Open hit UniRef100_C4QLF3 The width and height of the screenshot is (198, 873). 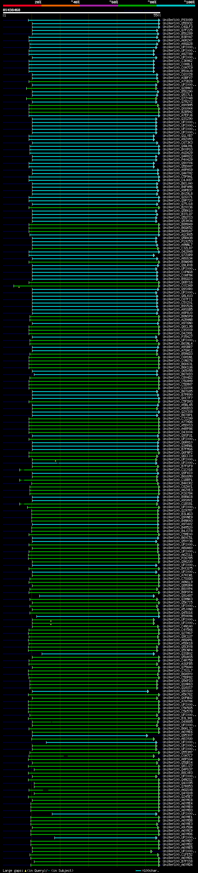tap(178, 27)
